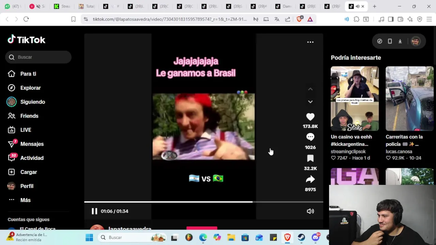Pause the TikTok video
Screen dimensions: 436x245
[94, 211]
